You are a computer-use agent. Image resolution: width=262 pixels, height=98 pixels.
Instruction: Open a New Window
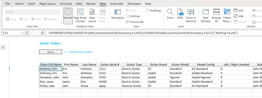click(x=205, y=16)
